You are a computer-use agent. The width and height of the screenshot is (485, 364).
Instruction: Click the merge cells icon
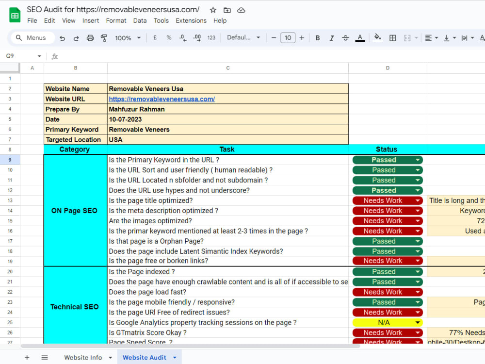pyautogui.click(x=407, y=38)
